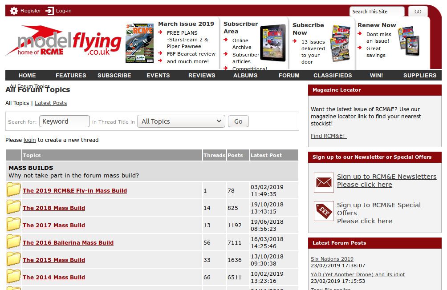Open folder icon for 2019 RCM&E Fly-in Mass Build
447x290 pixels.
click(14, 190)
